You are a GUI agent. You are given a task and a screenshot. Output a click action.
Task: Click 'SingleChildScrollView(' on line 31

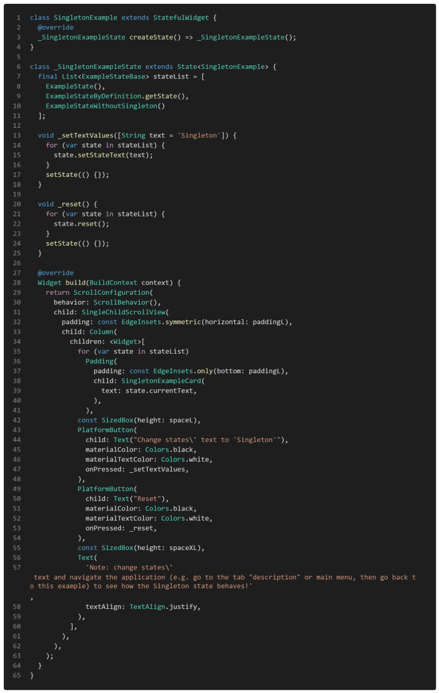pos(125,312)
